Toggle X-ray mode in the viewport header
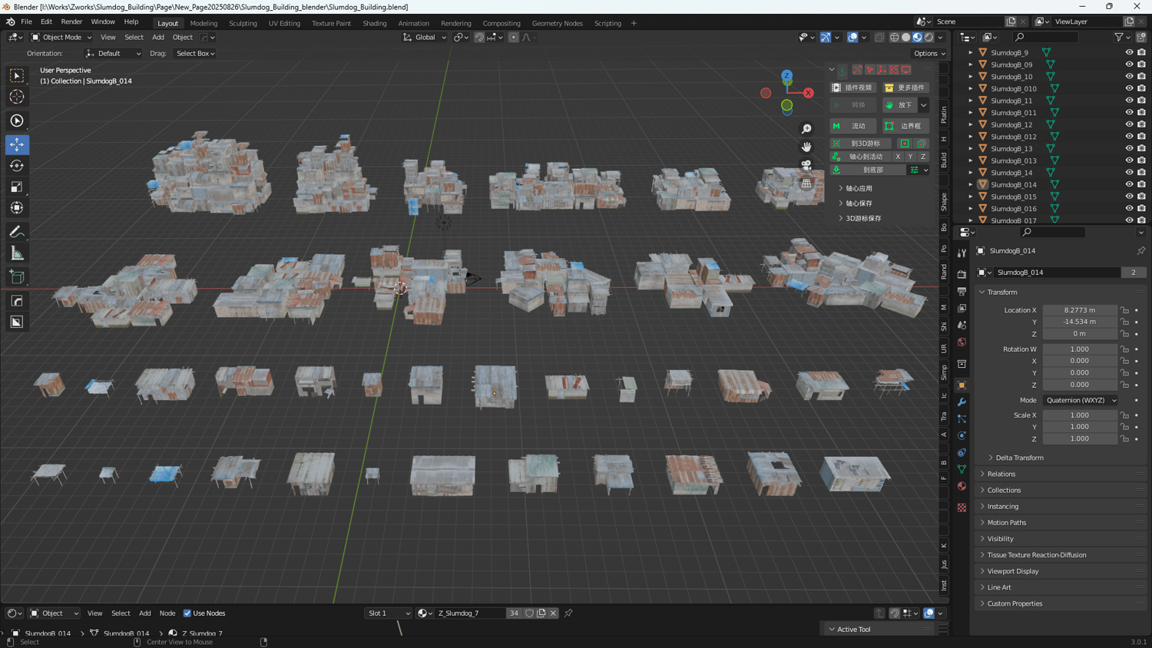Image resolution: width=1152 pixels, height=648 pixels. coord(879,37)
